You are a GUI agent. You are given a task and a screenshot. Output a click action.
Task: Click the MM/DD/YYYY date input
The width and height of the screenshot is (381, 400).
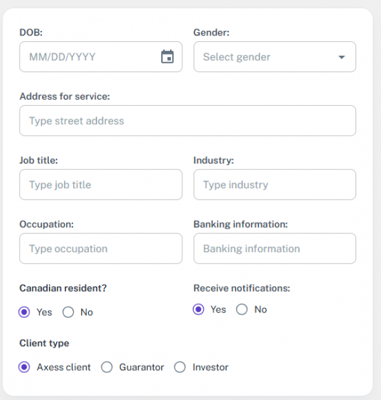[89, 57]
